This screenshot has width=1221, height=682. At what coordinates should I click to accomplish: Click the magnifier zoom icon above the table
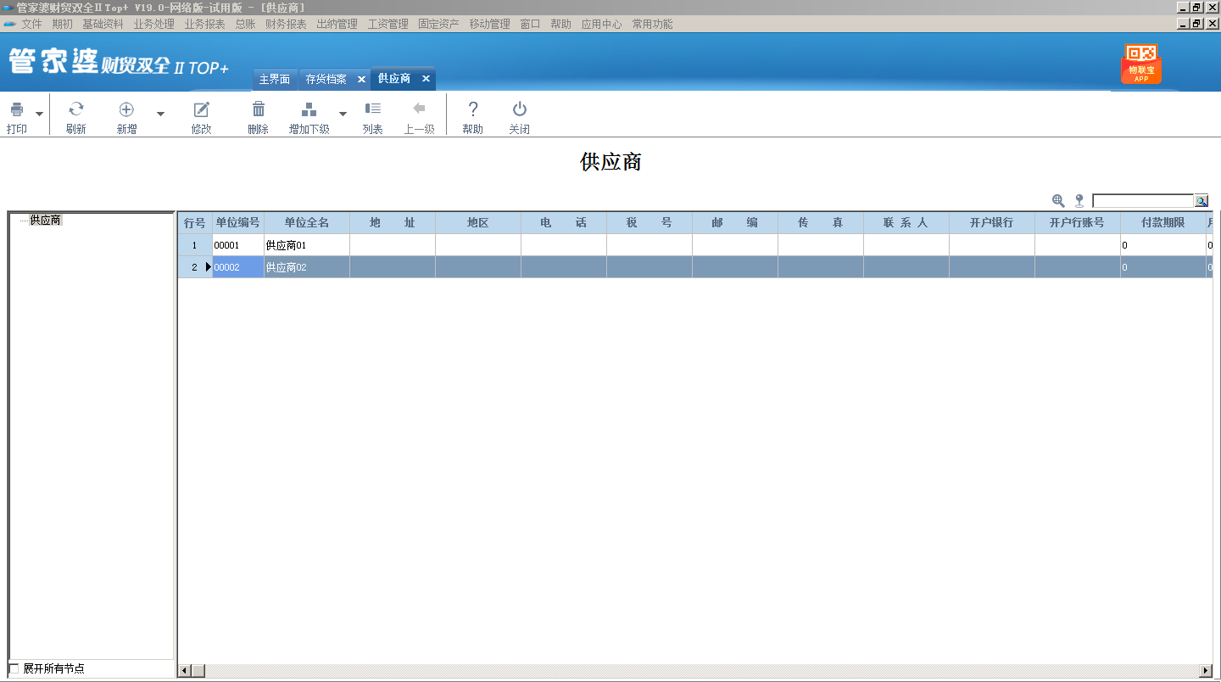pyautogui.click(x=1058, y=201)
